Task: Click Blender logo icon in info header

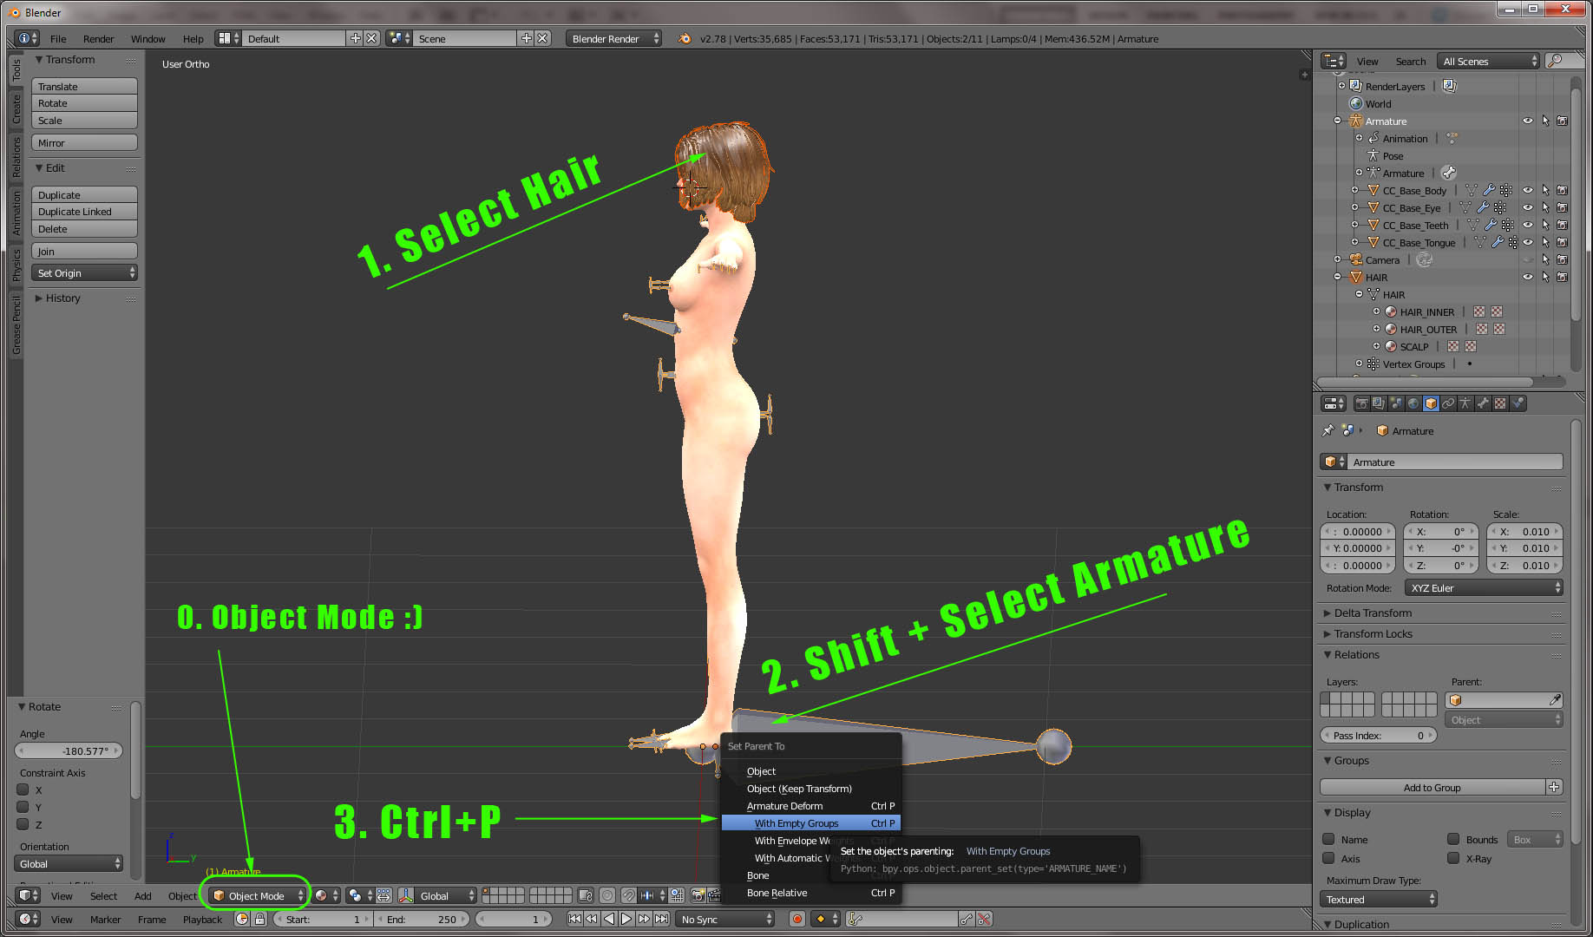Action: pyautogui.click(x=685, y=38)
